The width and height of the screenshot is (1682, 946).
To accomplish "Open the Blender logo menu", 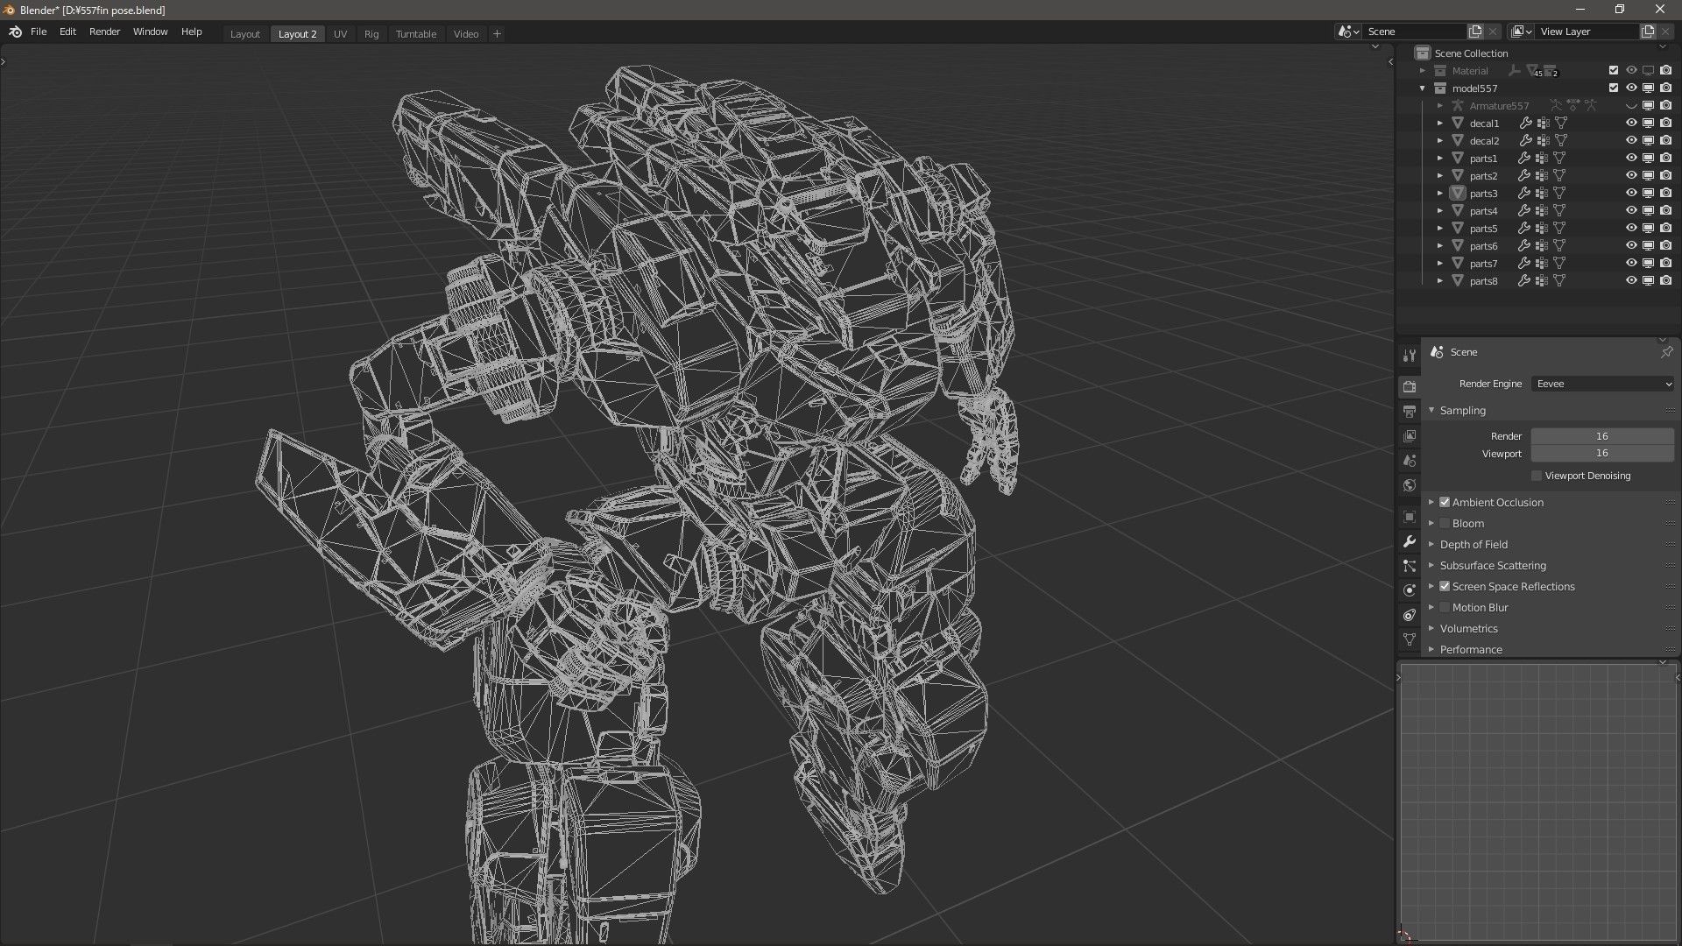I will click(15, 32).
